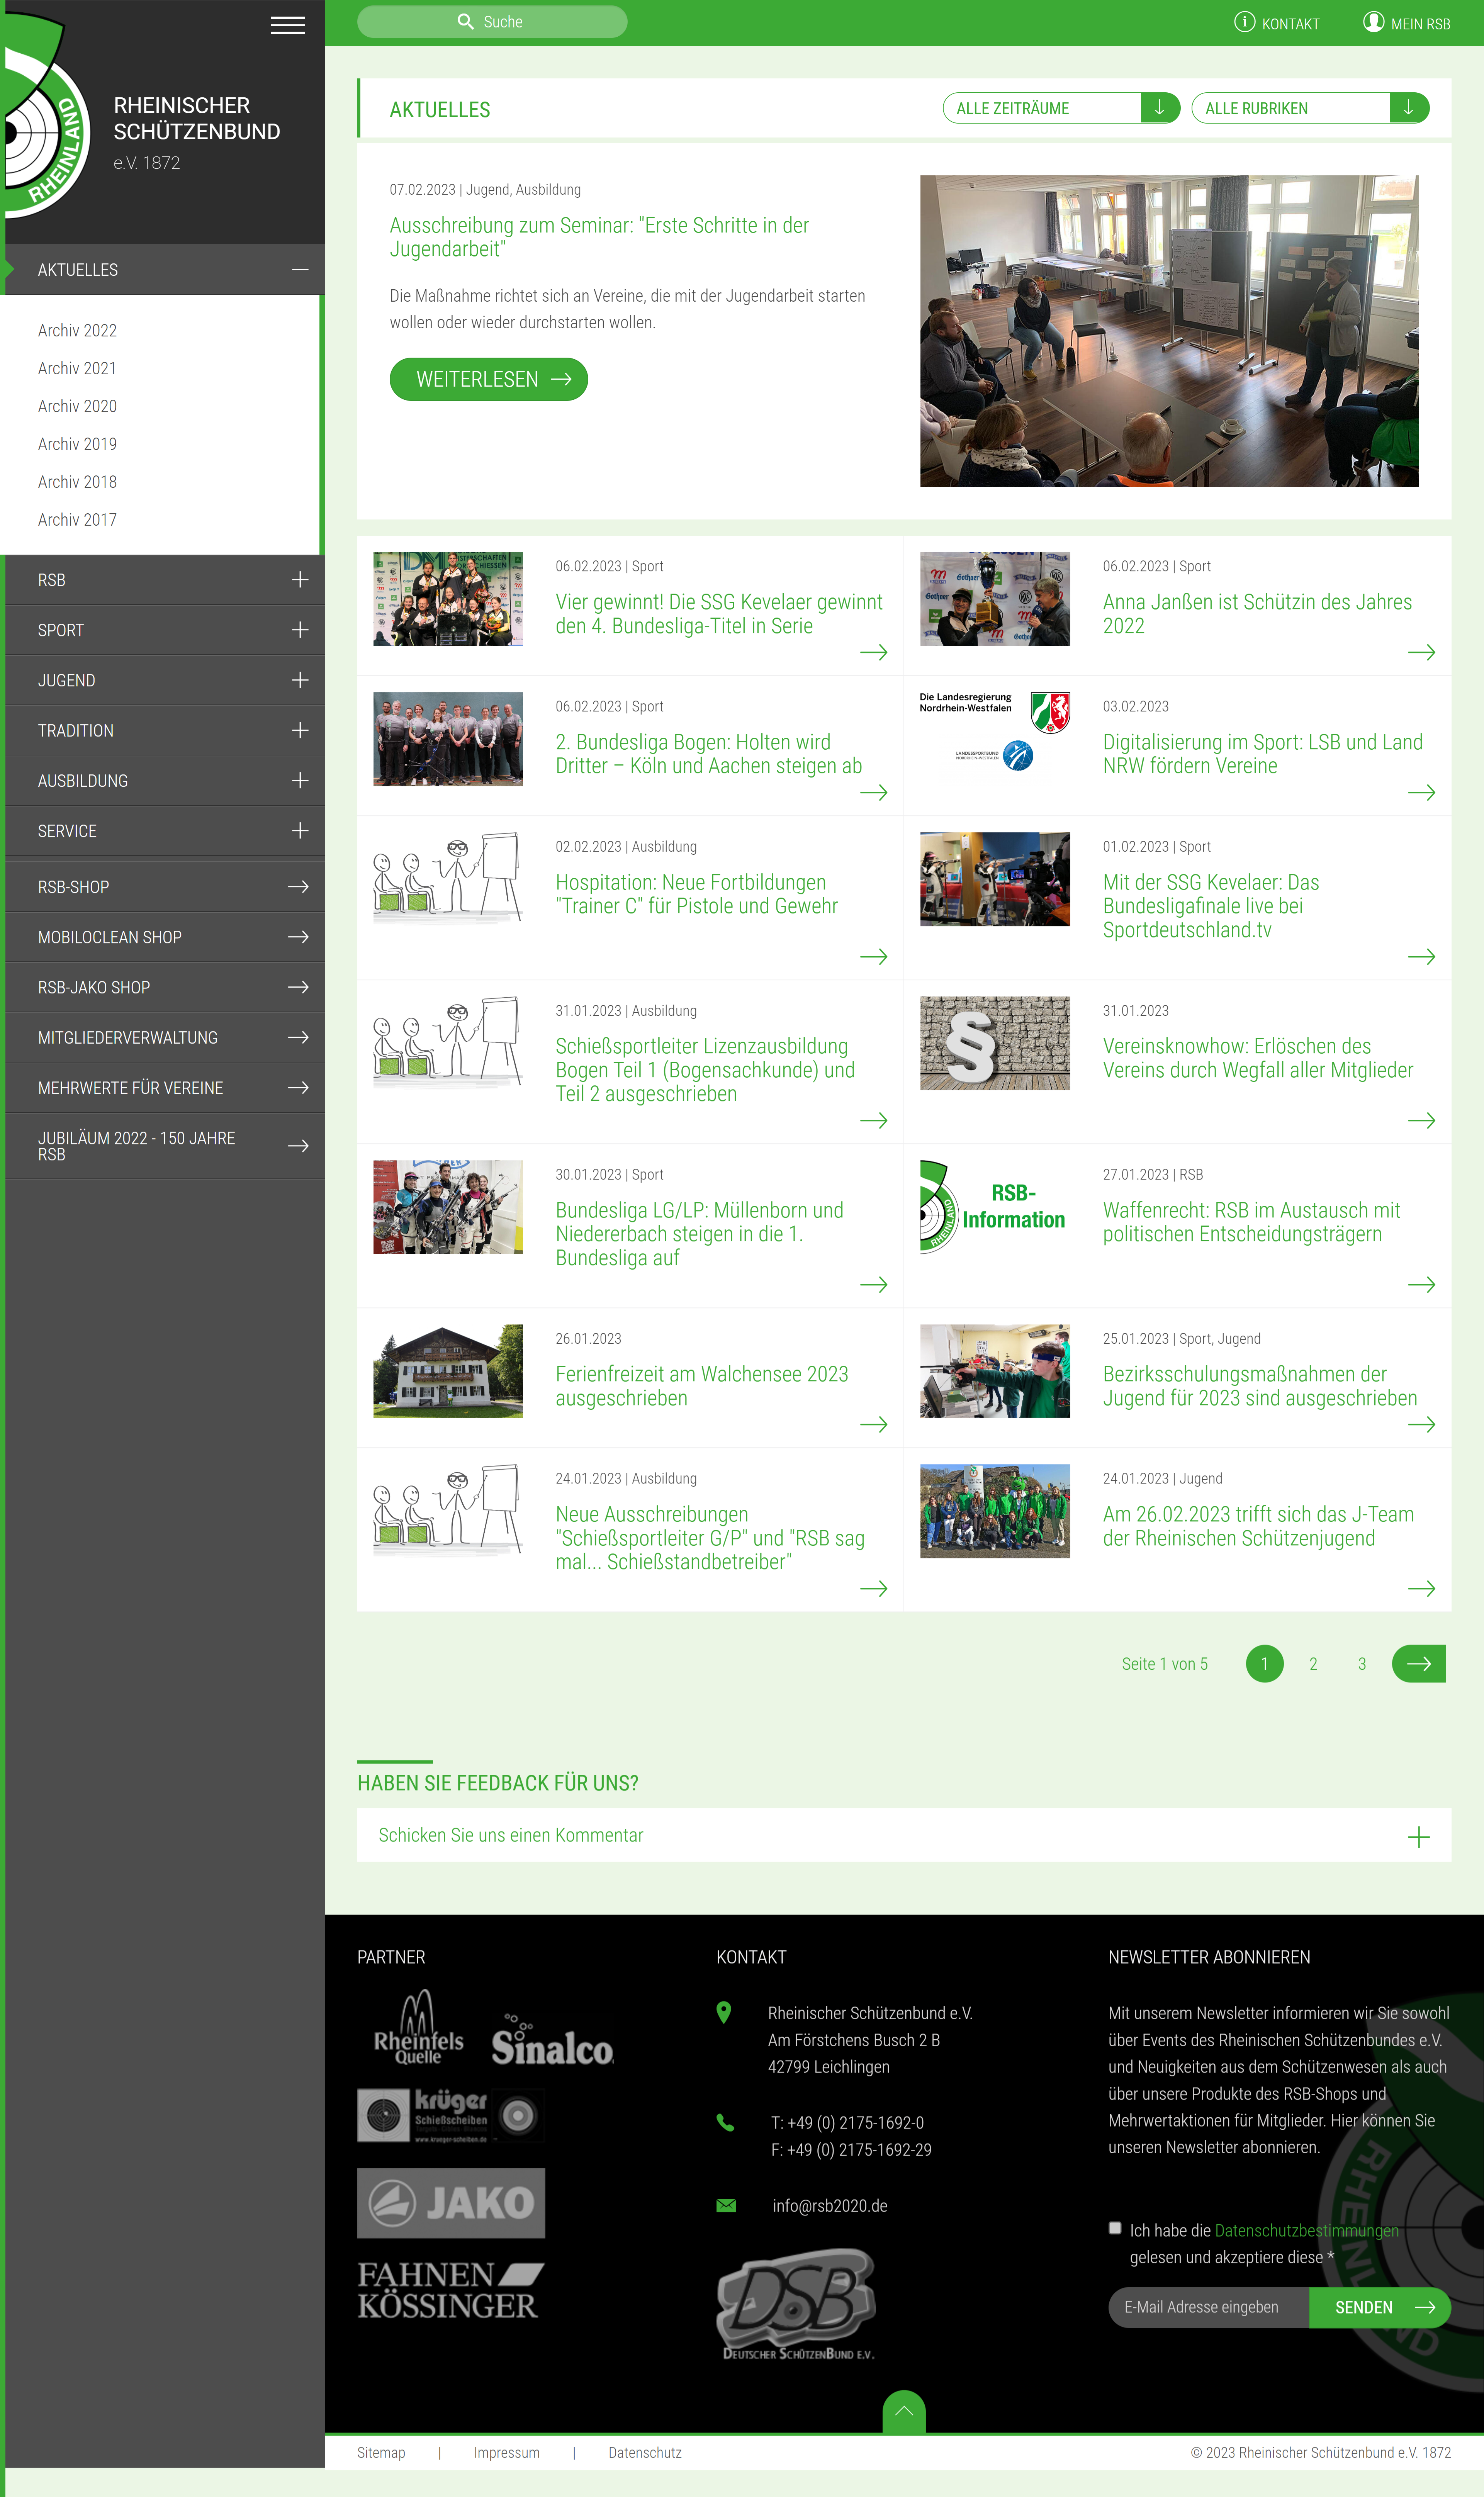Expand the RSB menu section
The image size is (1484, 2497).
point(300,580)
